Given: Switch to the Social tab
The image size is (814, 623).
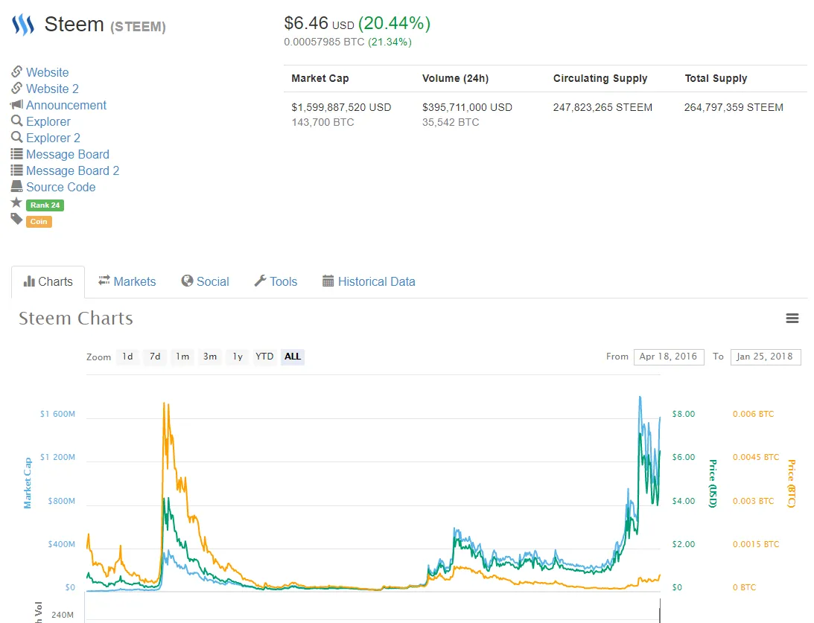Looking at the screenshot, I should click(x=205, y=281).
